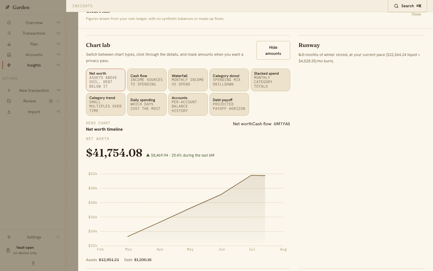Image resolution: width=433 pixels, height=271 pixels.
Task: Click the Jul peak on net worth line
Action: (251, 175)
